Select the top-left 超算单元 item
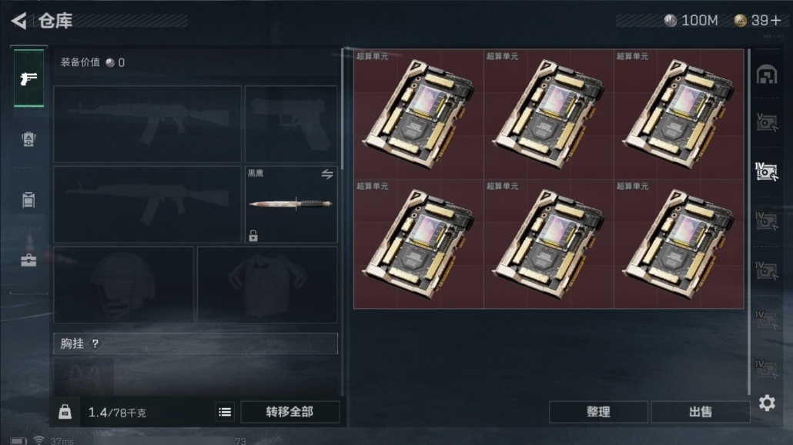The width and height of the screenshot is (793, 445). pyautogui.click(x=418, y=114)
